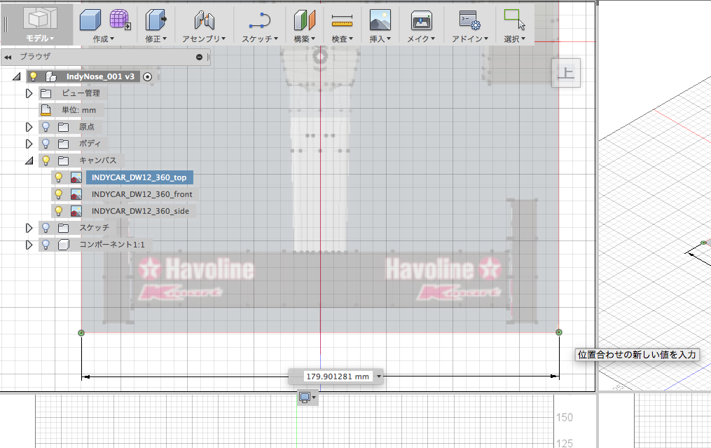This screenshot has height=448, width=711.
Task: Toggle the スケッチ lightbulb visibility
Action: [46, 227]
